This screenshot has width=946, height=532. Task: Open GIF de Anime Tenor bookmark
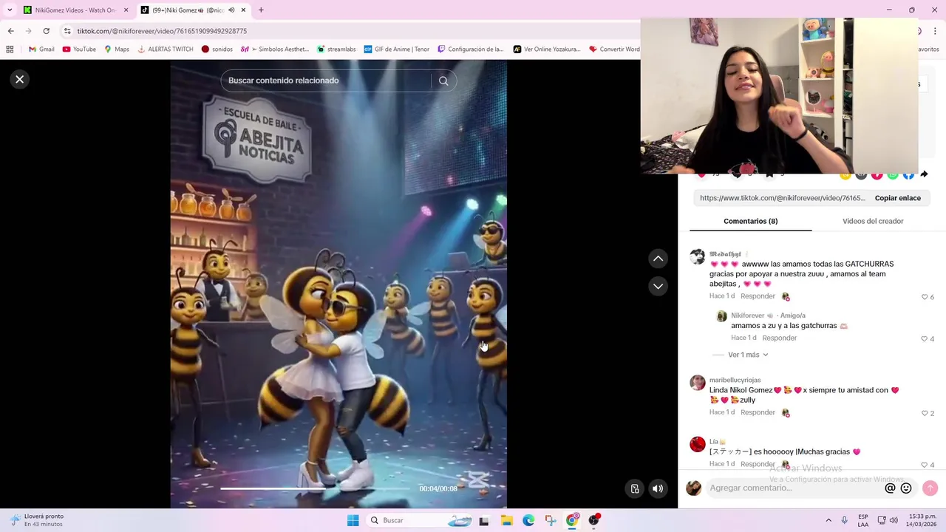coord(396,50)
